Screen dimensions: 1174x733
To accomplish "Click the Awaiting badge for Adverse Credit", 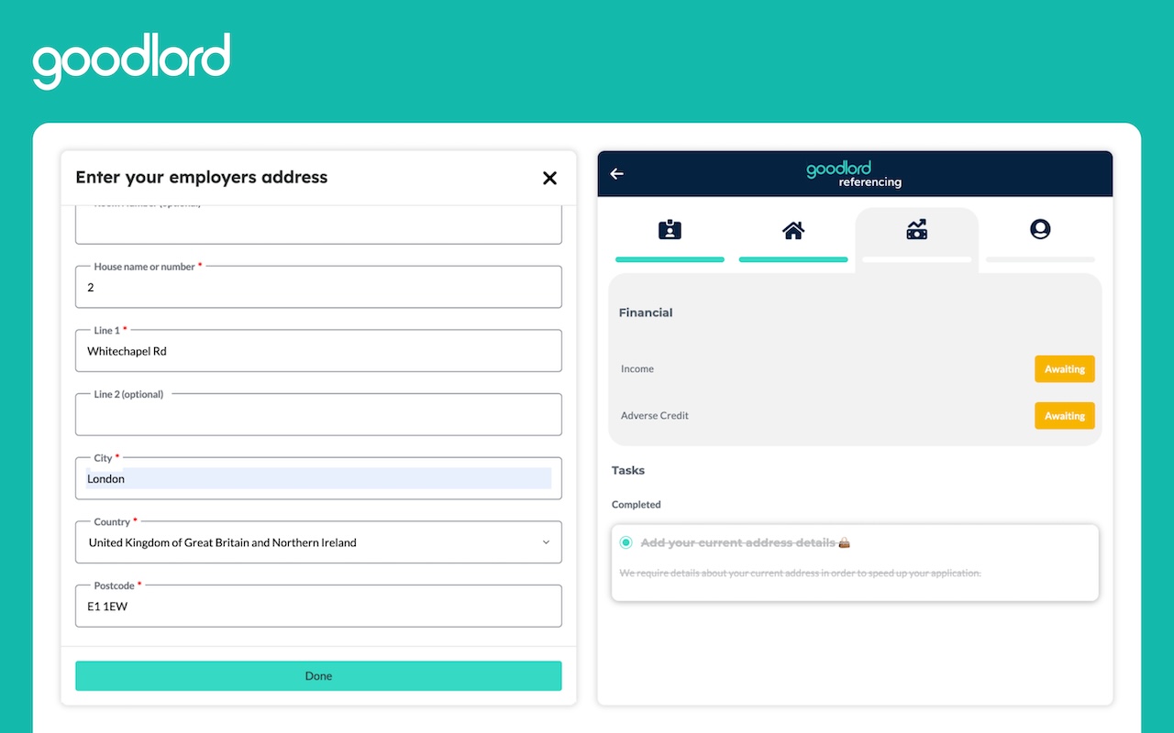I will [1065, 416].
